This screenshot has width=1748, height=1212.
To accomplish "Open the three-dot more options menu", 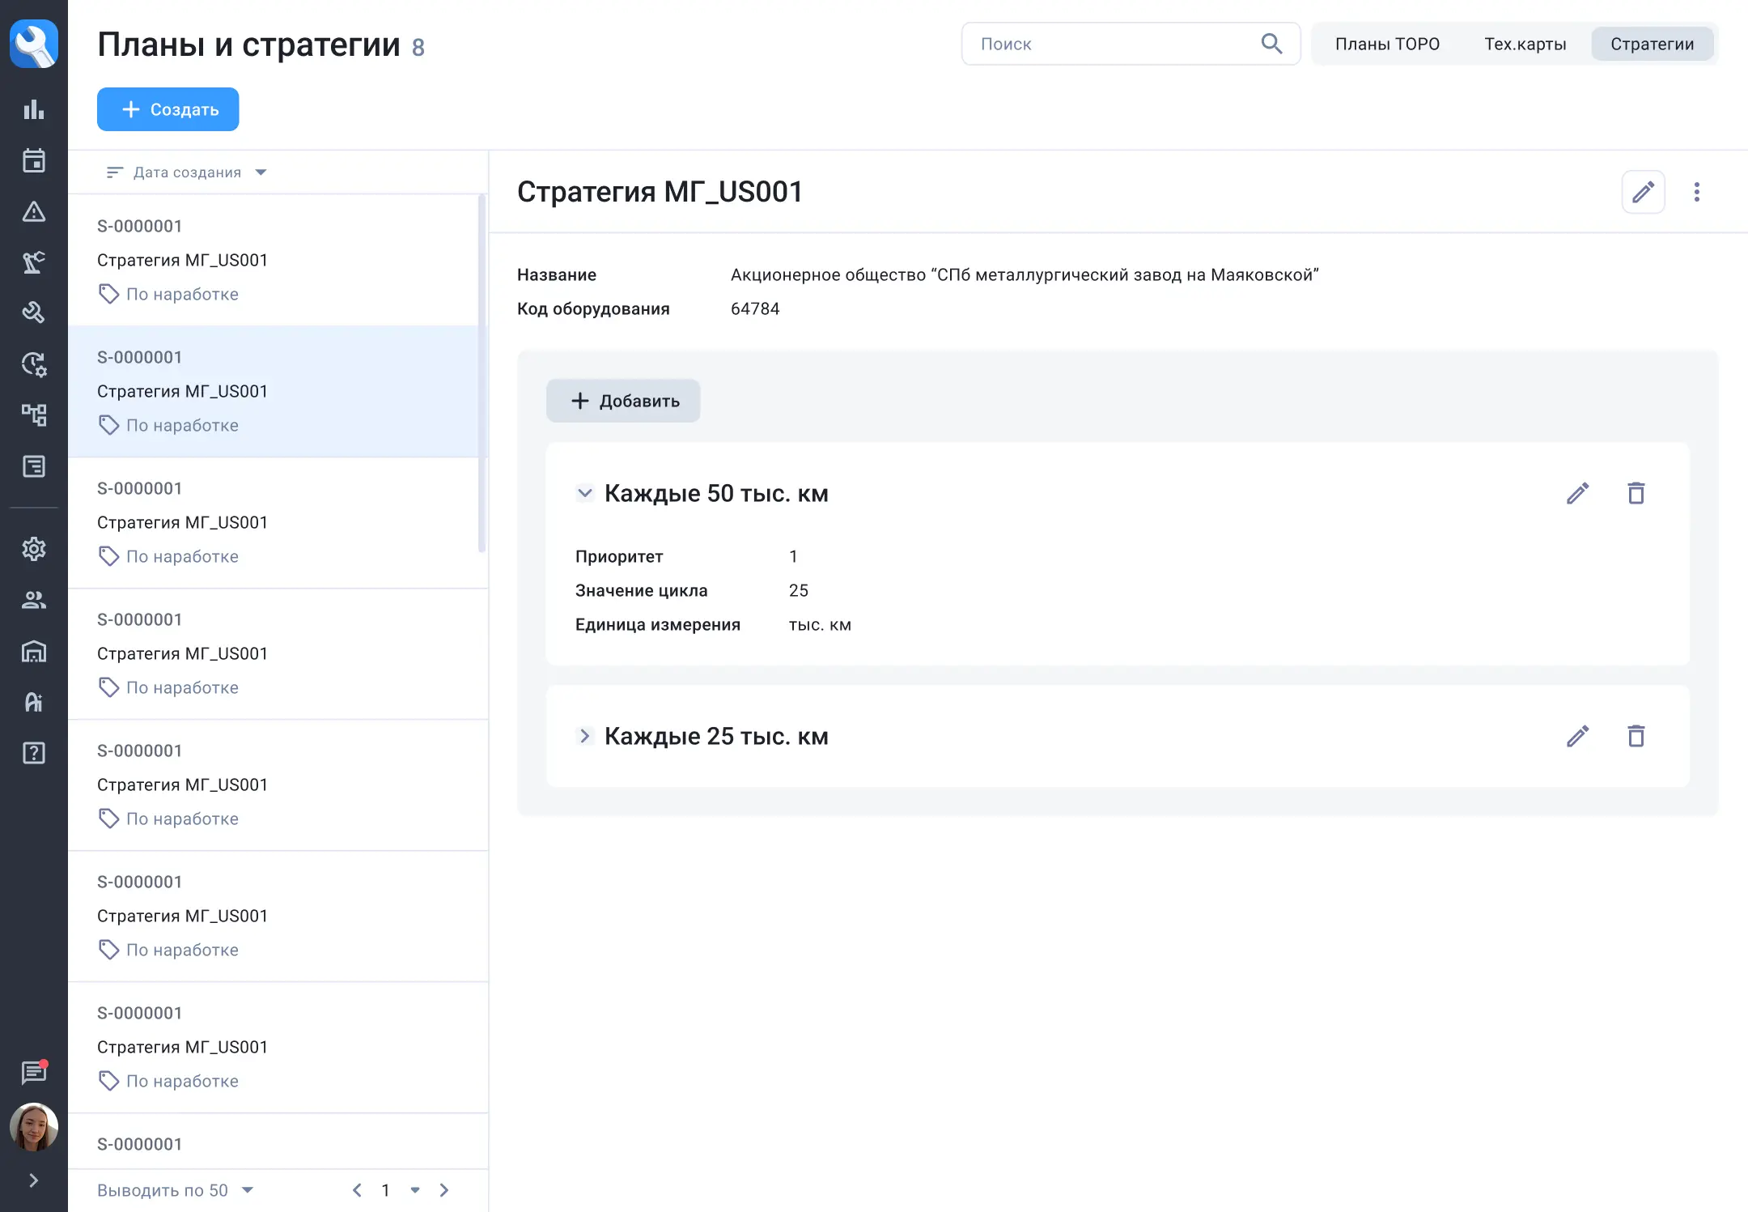I will click(1697, 192).
